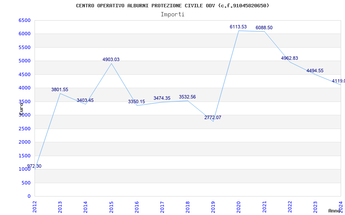Click the Importi subtitle
Viewport: 345px width, 215px height.
[x=172, y=15]
